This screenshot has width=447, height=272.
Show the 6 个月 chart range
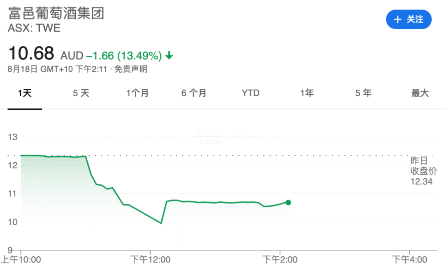click(x=194, y=93)
